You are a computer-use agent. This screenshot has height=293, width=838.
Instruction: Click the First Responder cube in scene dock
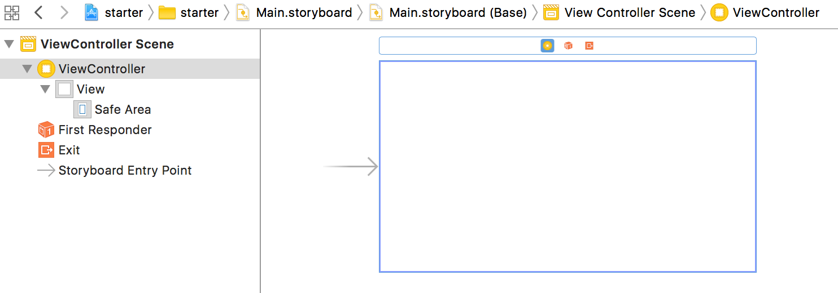pos(568,46)
